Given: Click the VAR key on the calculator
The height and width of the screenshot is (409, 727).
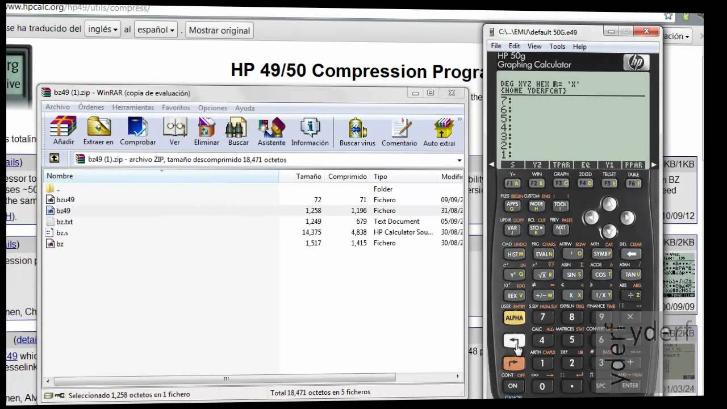Looking at the screenshot, I should [513, 229].
